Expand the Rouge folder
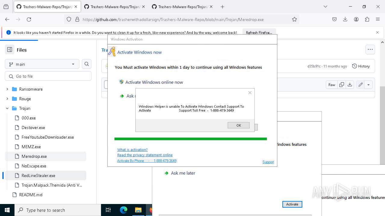 tap(7, 99)
